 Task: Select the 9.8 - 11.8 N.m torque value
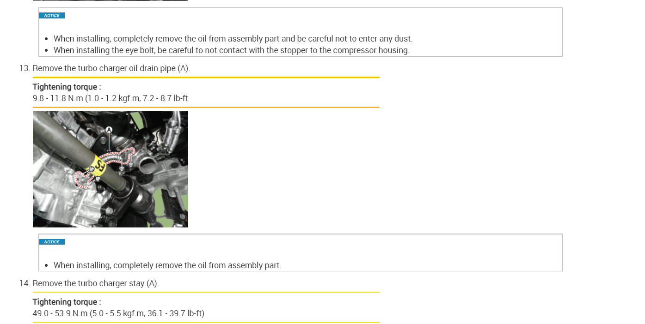click(110, 98)
